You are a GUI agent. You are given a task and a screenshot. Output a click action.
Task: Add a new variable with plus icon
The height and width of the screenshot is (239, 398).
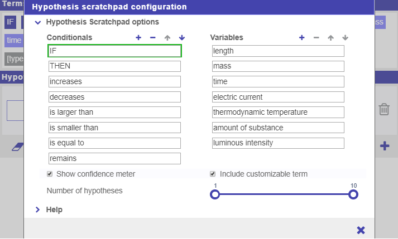pos(301,37)
